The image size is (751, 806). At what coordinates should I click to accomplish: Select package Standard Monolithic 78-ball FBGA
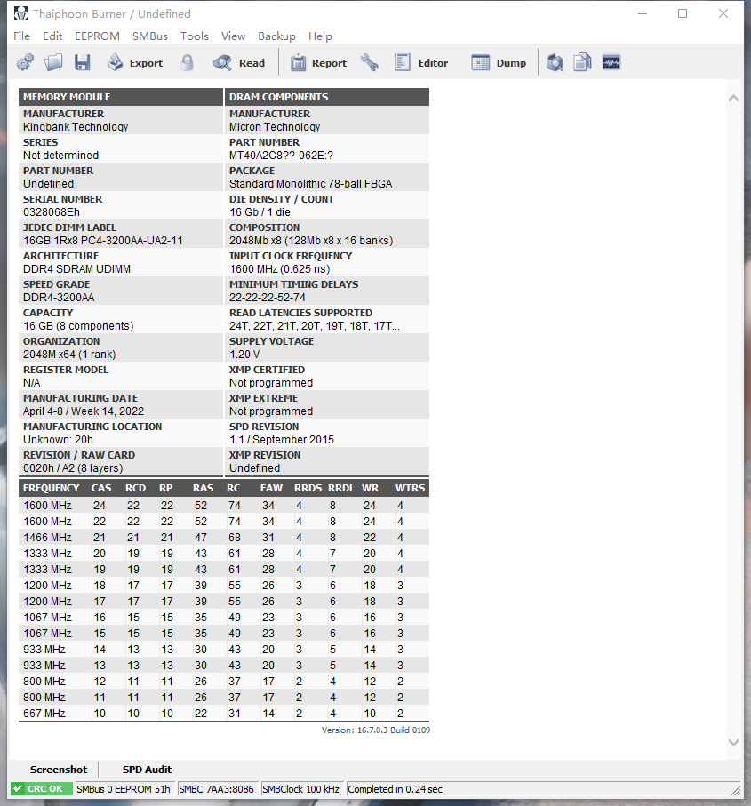310,184
